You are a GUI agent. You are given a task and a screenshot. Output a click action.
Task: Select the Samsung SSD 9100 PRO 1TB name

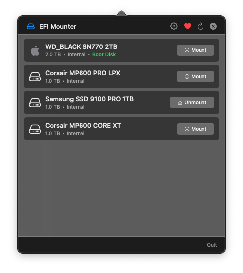(89, 99)
